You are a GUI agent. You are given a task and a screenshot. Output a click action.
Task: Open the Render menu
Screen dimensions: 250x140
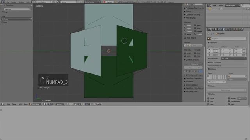click(14, 2)
